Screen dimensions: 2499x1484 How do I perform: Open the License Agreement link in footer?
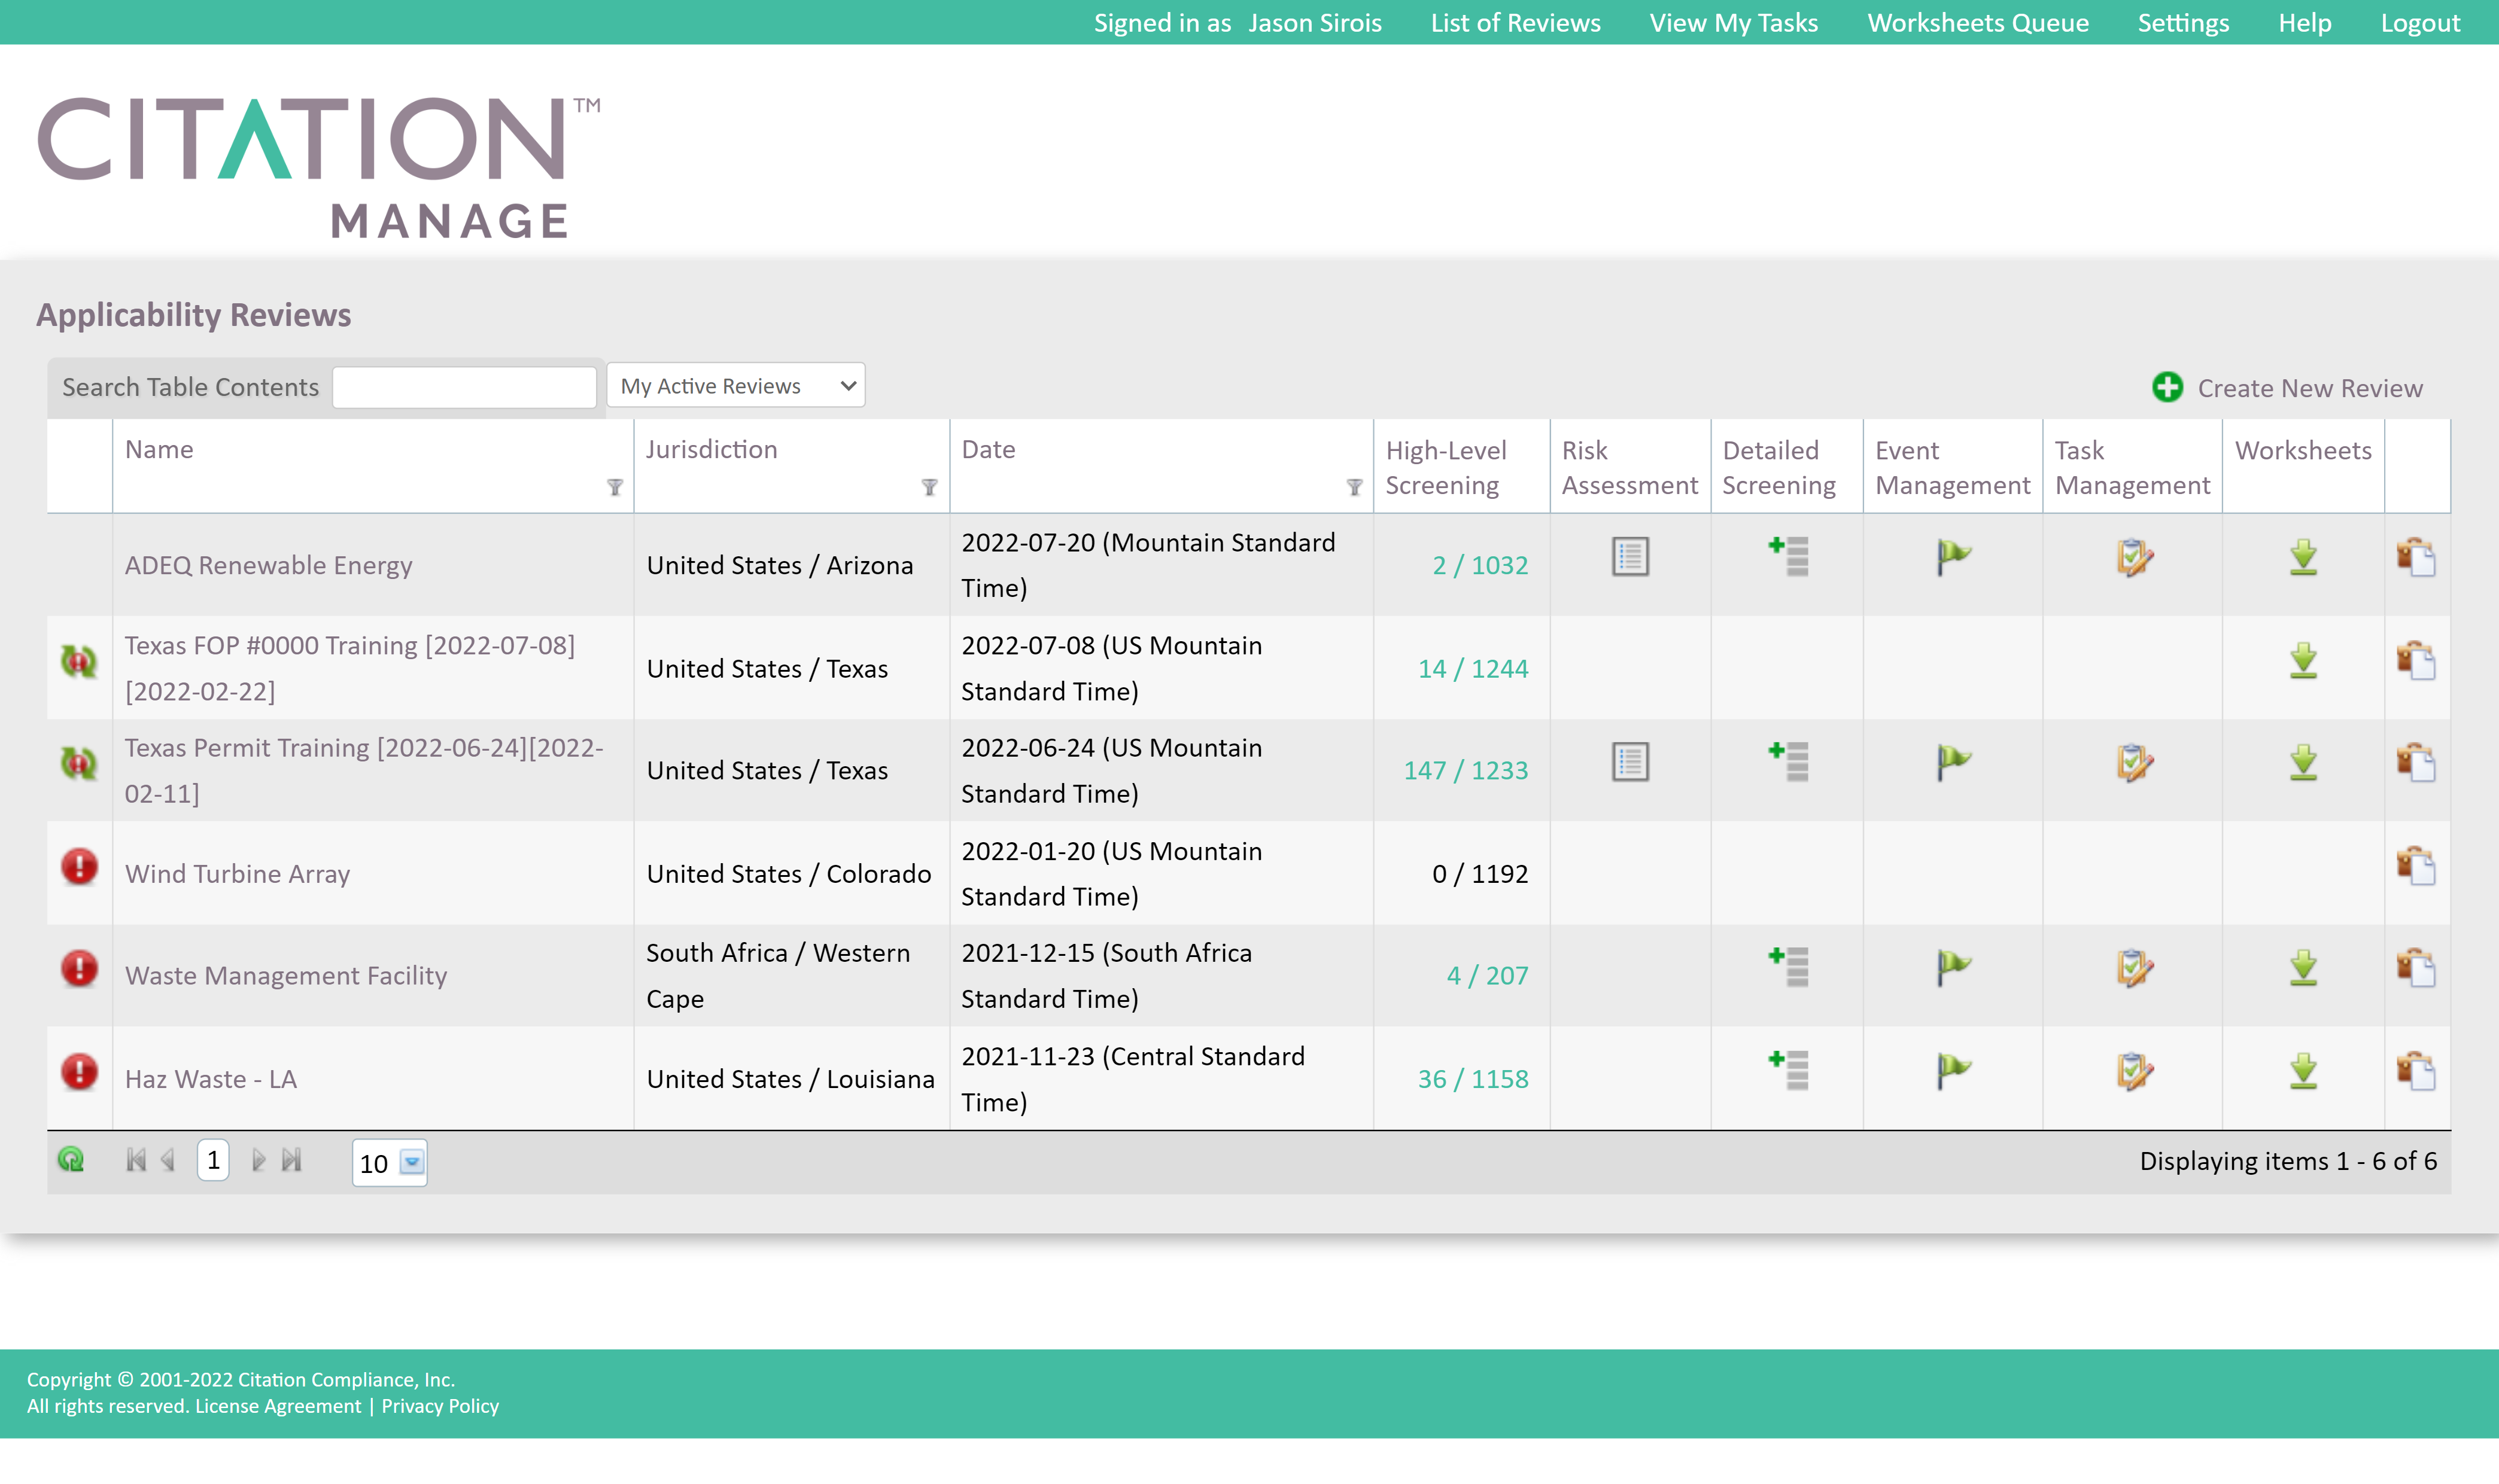pos(278,1406)
